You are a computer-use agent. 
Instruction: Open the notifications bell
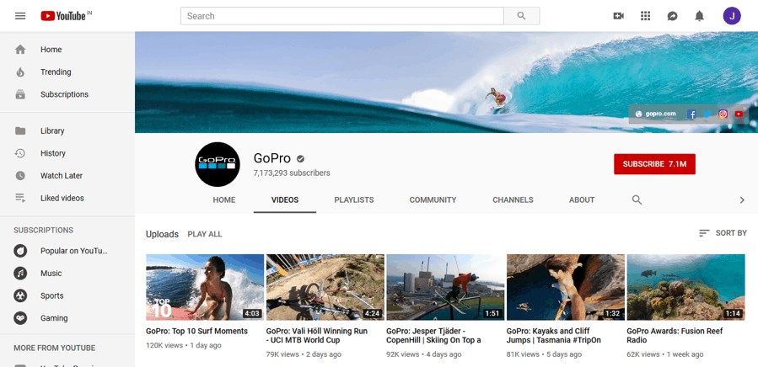[700, 16]
